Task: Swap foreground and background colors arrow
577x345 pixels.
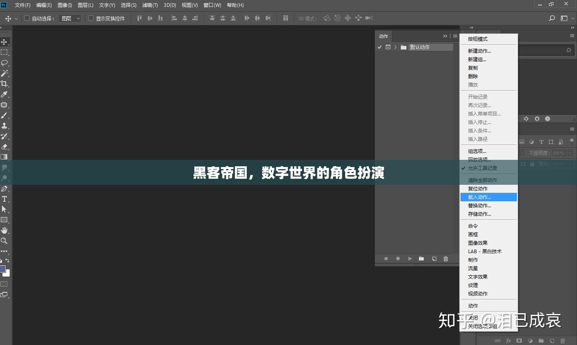Action: click(7, 261)
